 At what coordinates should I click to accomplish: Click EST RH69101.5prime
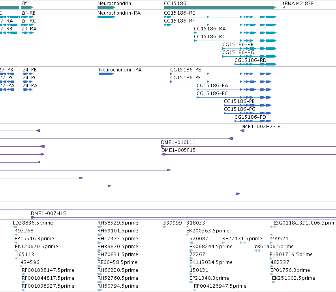click(118, 231)
